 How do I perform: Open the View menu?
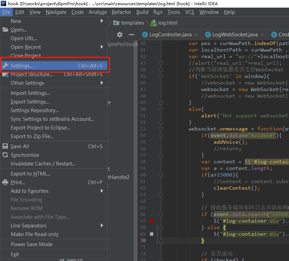(x=35, y=12)
